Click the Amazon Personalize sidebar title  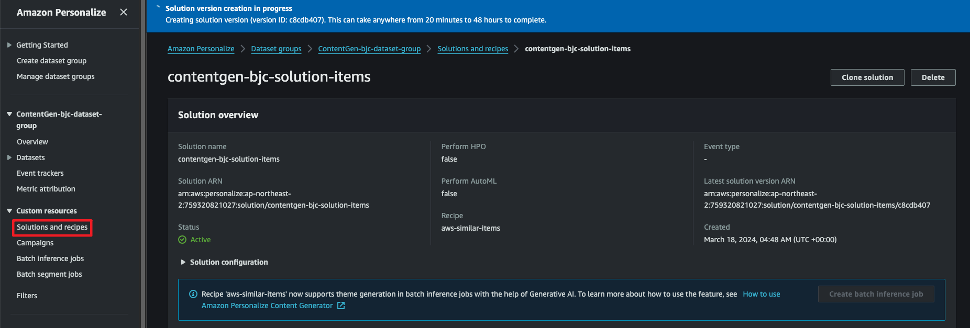pyautogui.click(x=61, y=12)
